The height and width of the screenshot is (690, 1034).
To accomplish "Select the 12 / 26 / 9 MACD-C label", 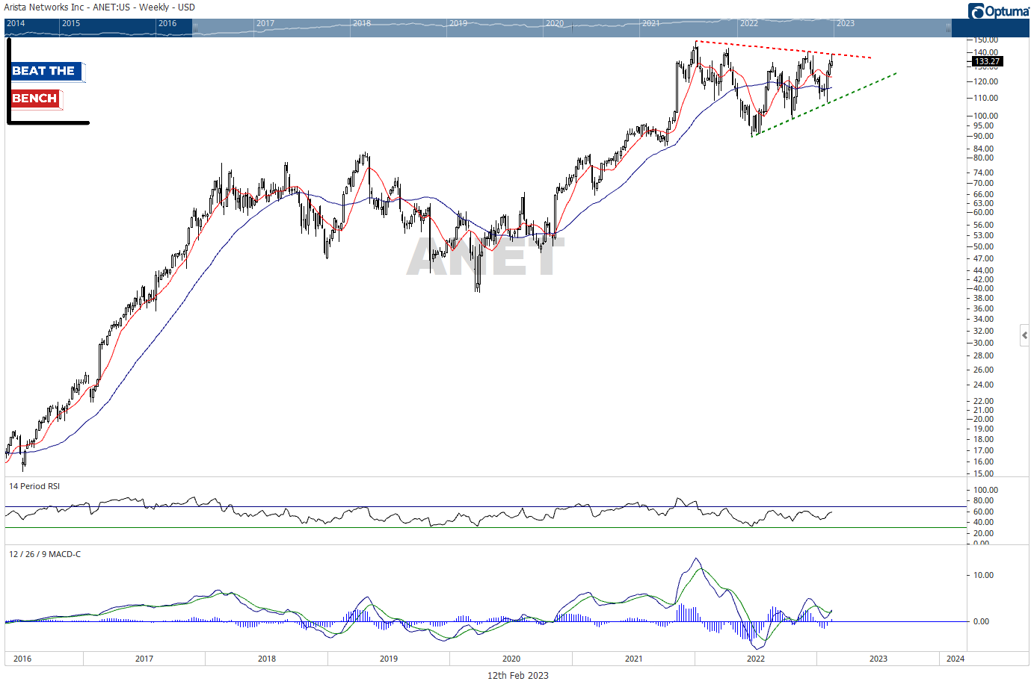I will pyautogui.click(x=45, y=554).
